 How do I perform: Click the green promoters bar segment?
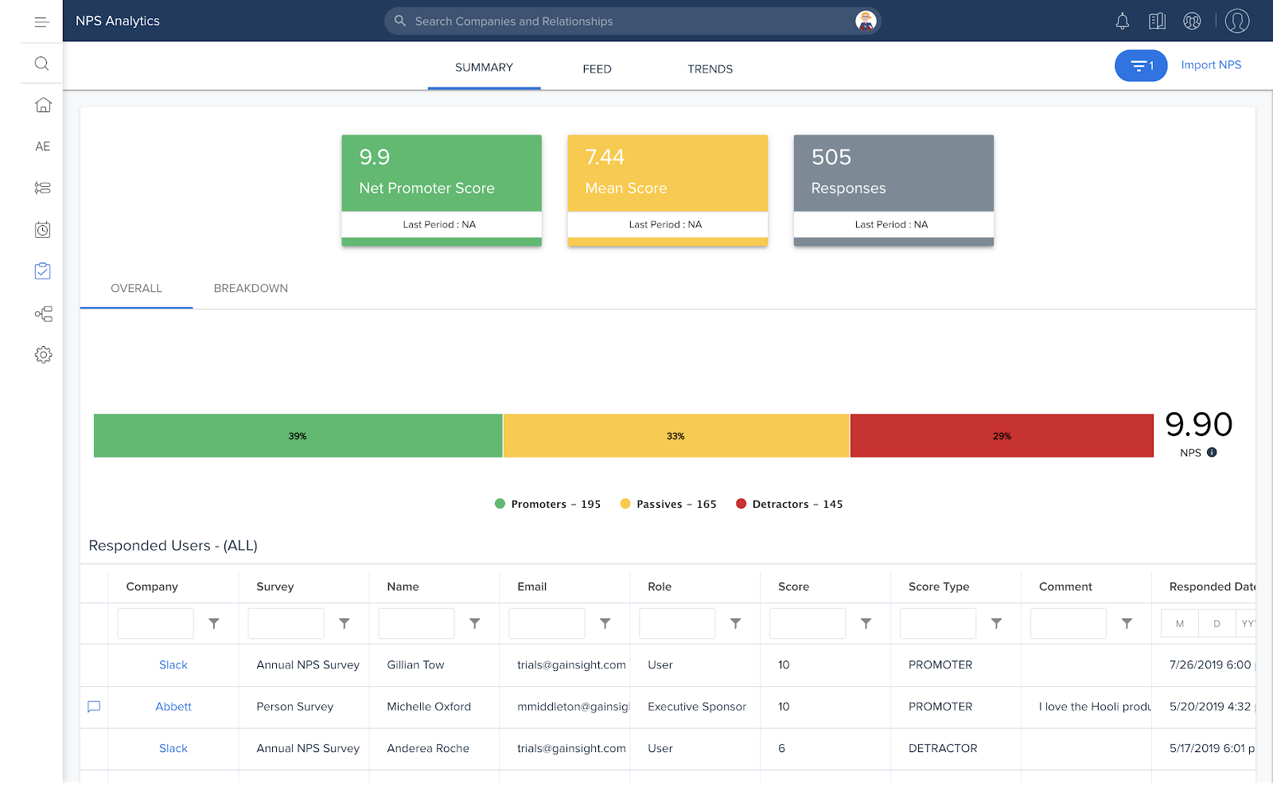tap(298, 435)
